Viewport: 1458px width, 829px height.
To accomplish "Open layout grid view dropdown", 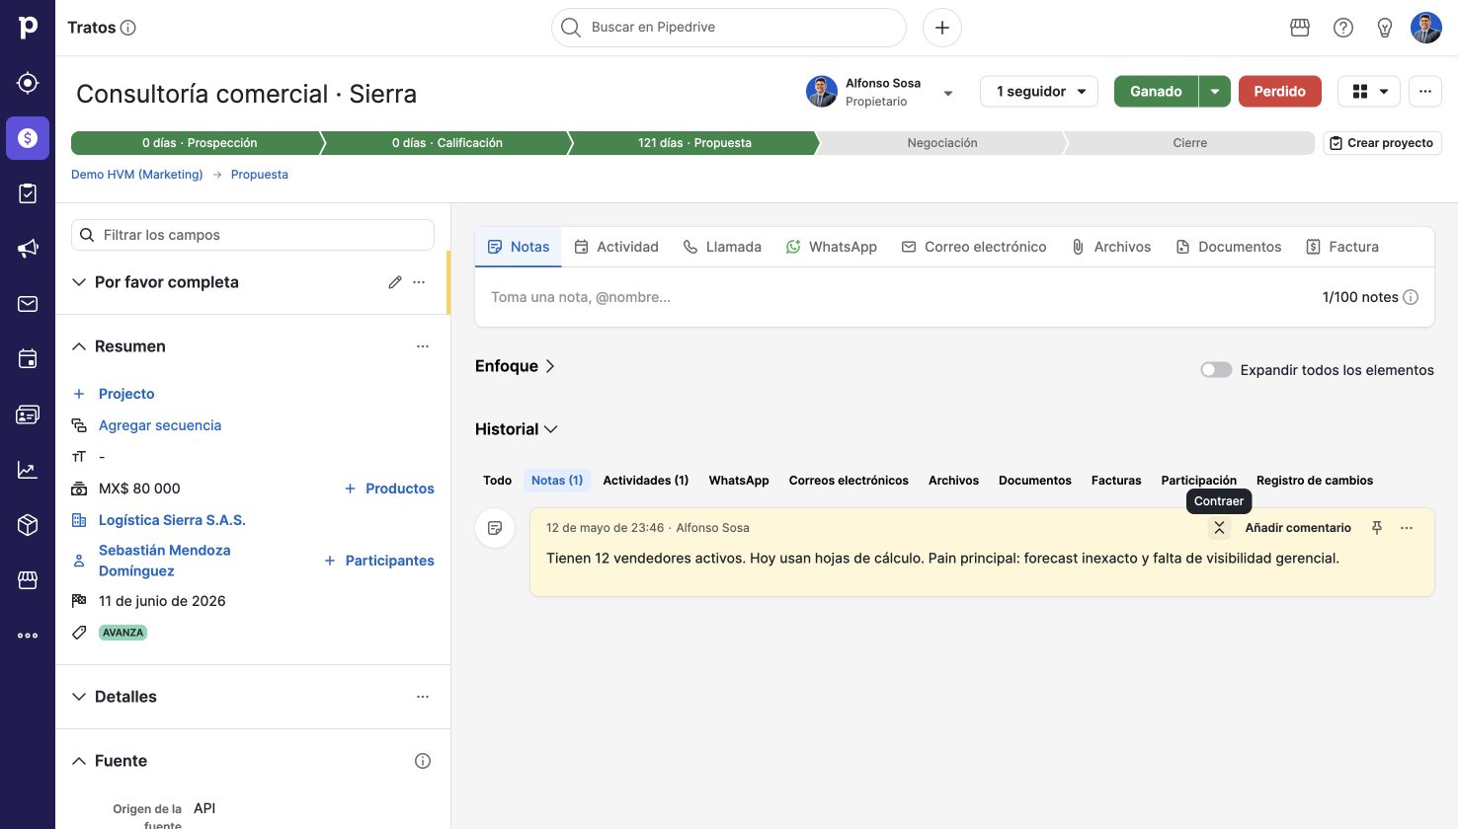I will click(x=1369, y=92).
